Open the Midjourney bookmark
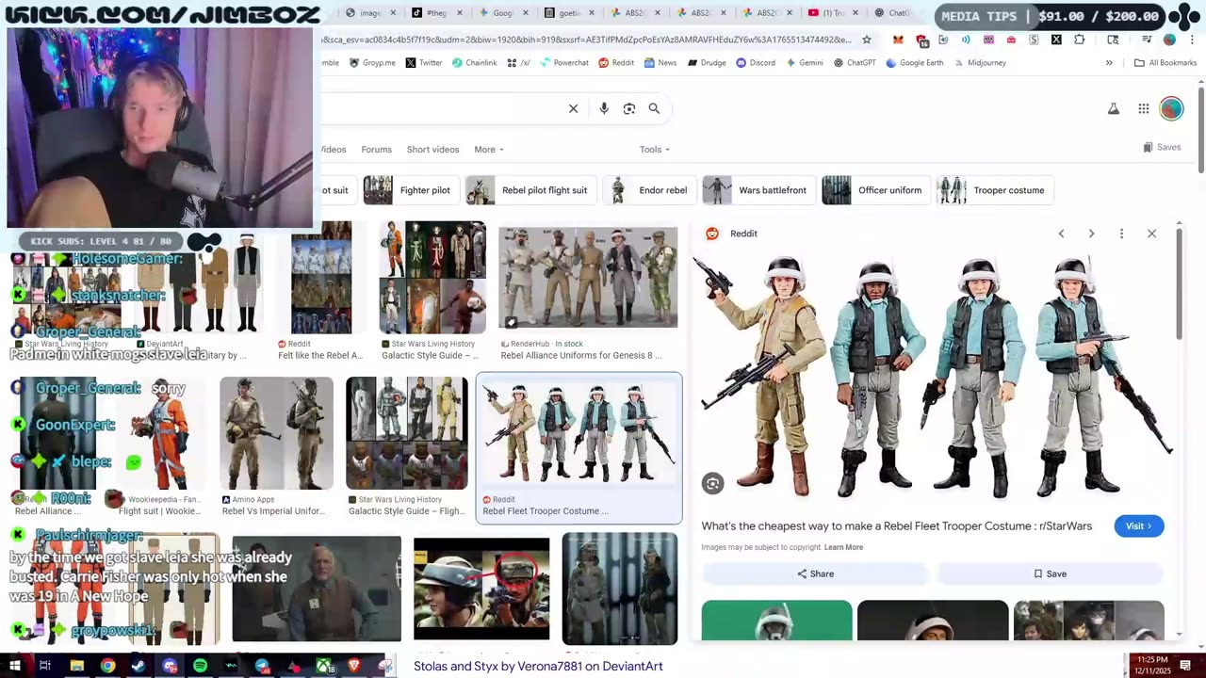This screenshot has height=678, width=1206. tap(979, 63)
